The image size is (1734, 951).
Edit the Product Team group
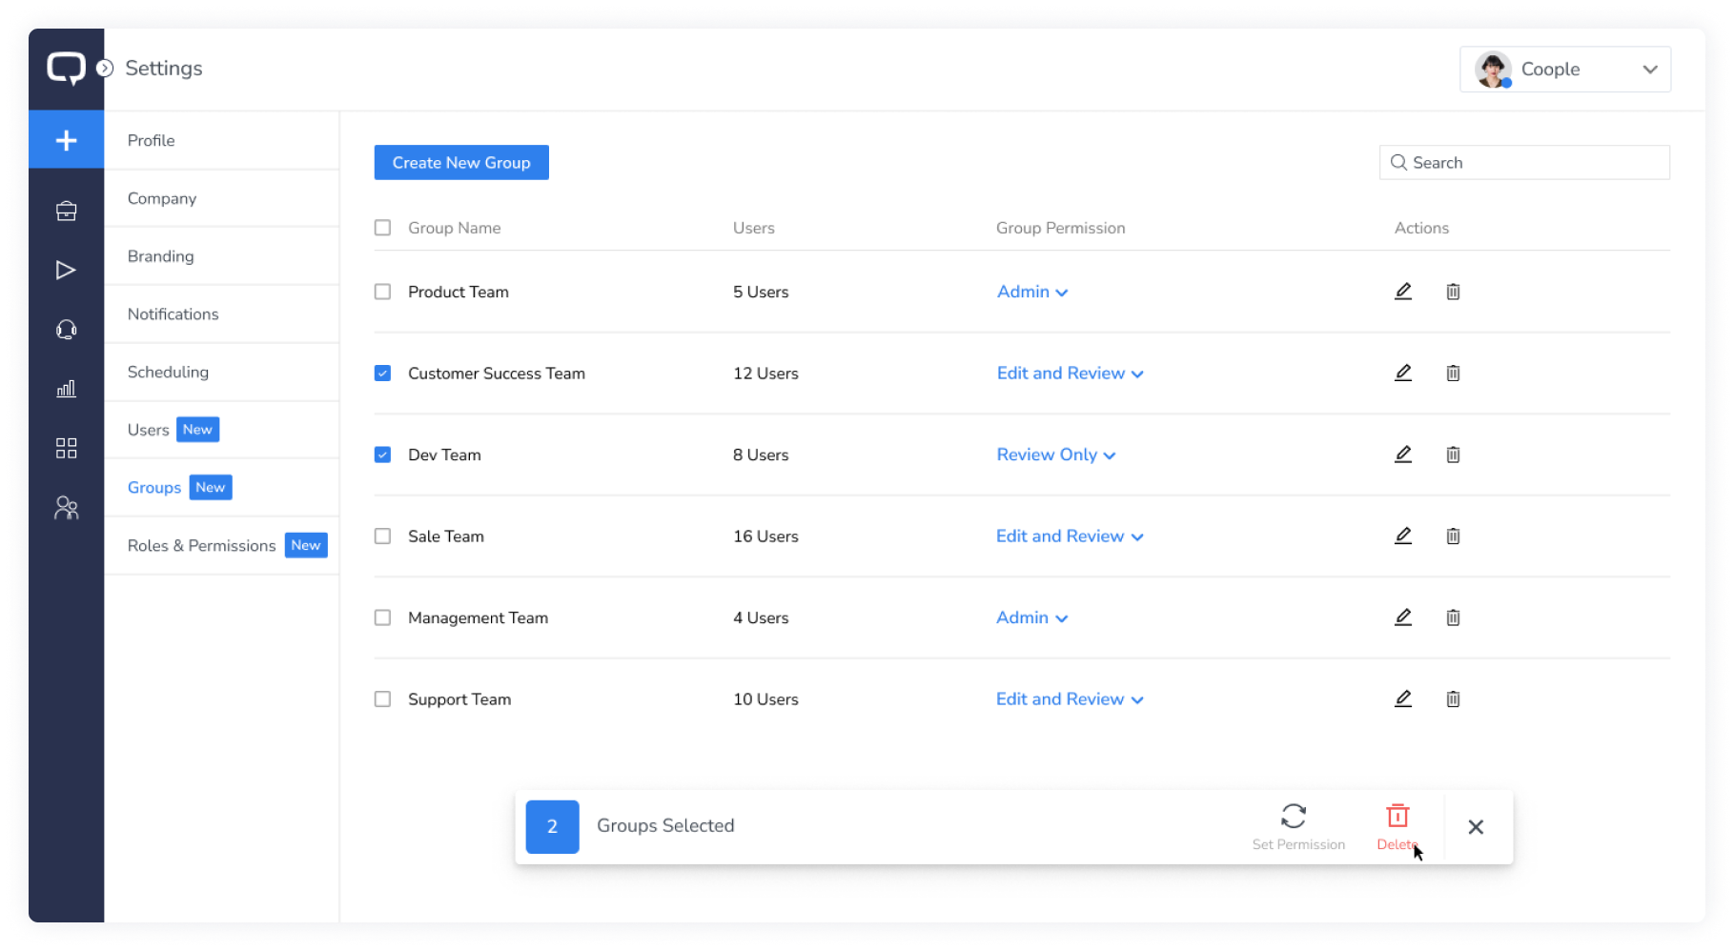click(1402, 292)
